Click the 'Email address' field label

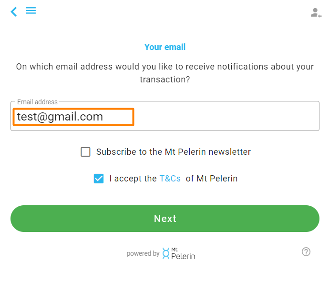[x=37, y=102]
